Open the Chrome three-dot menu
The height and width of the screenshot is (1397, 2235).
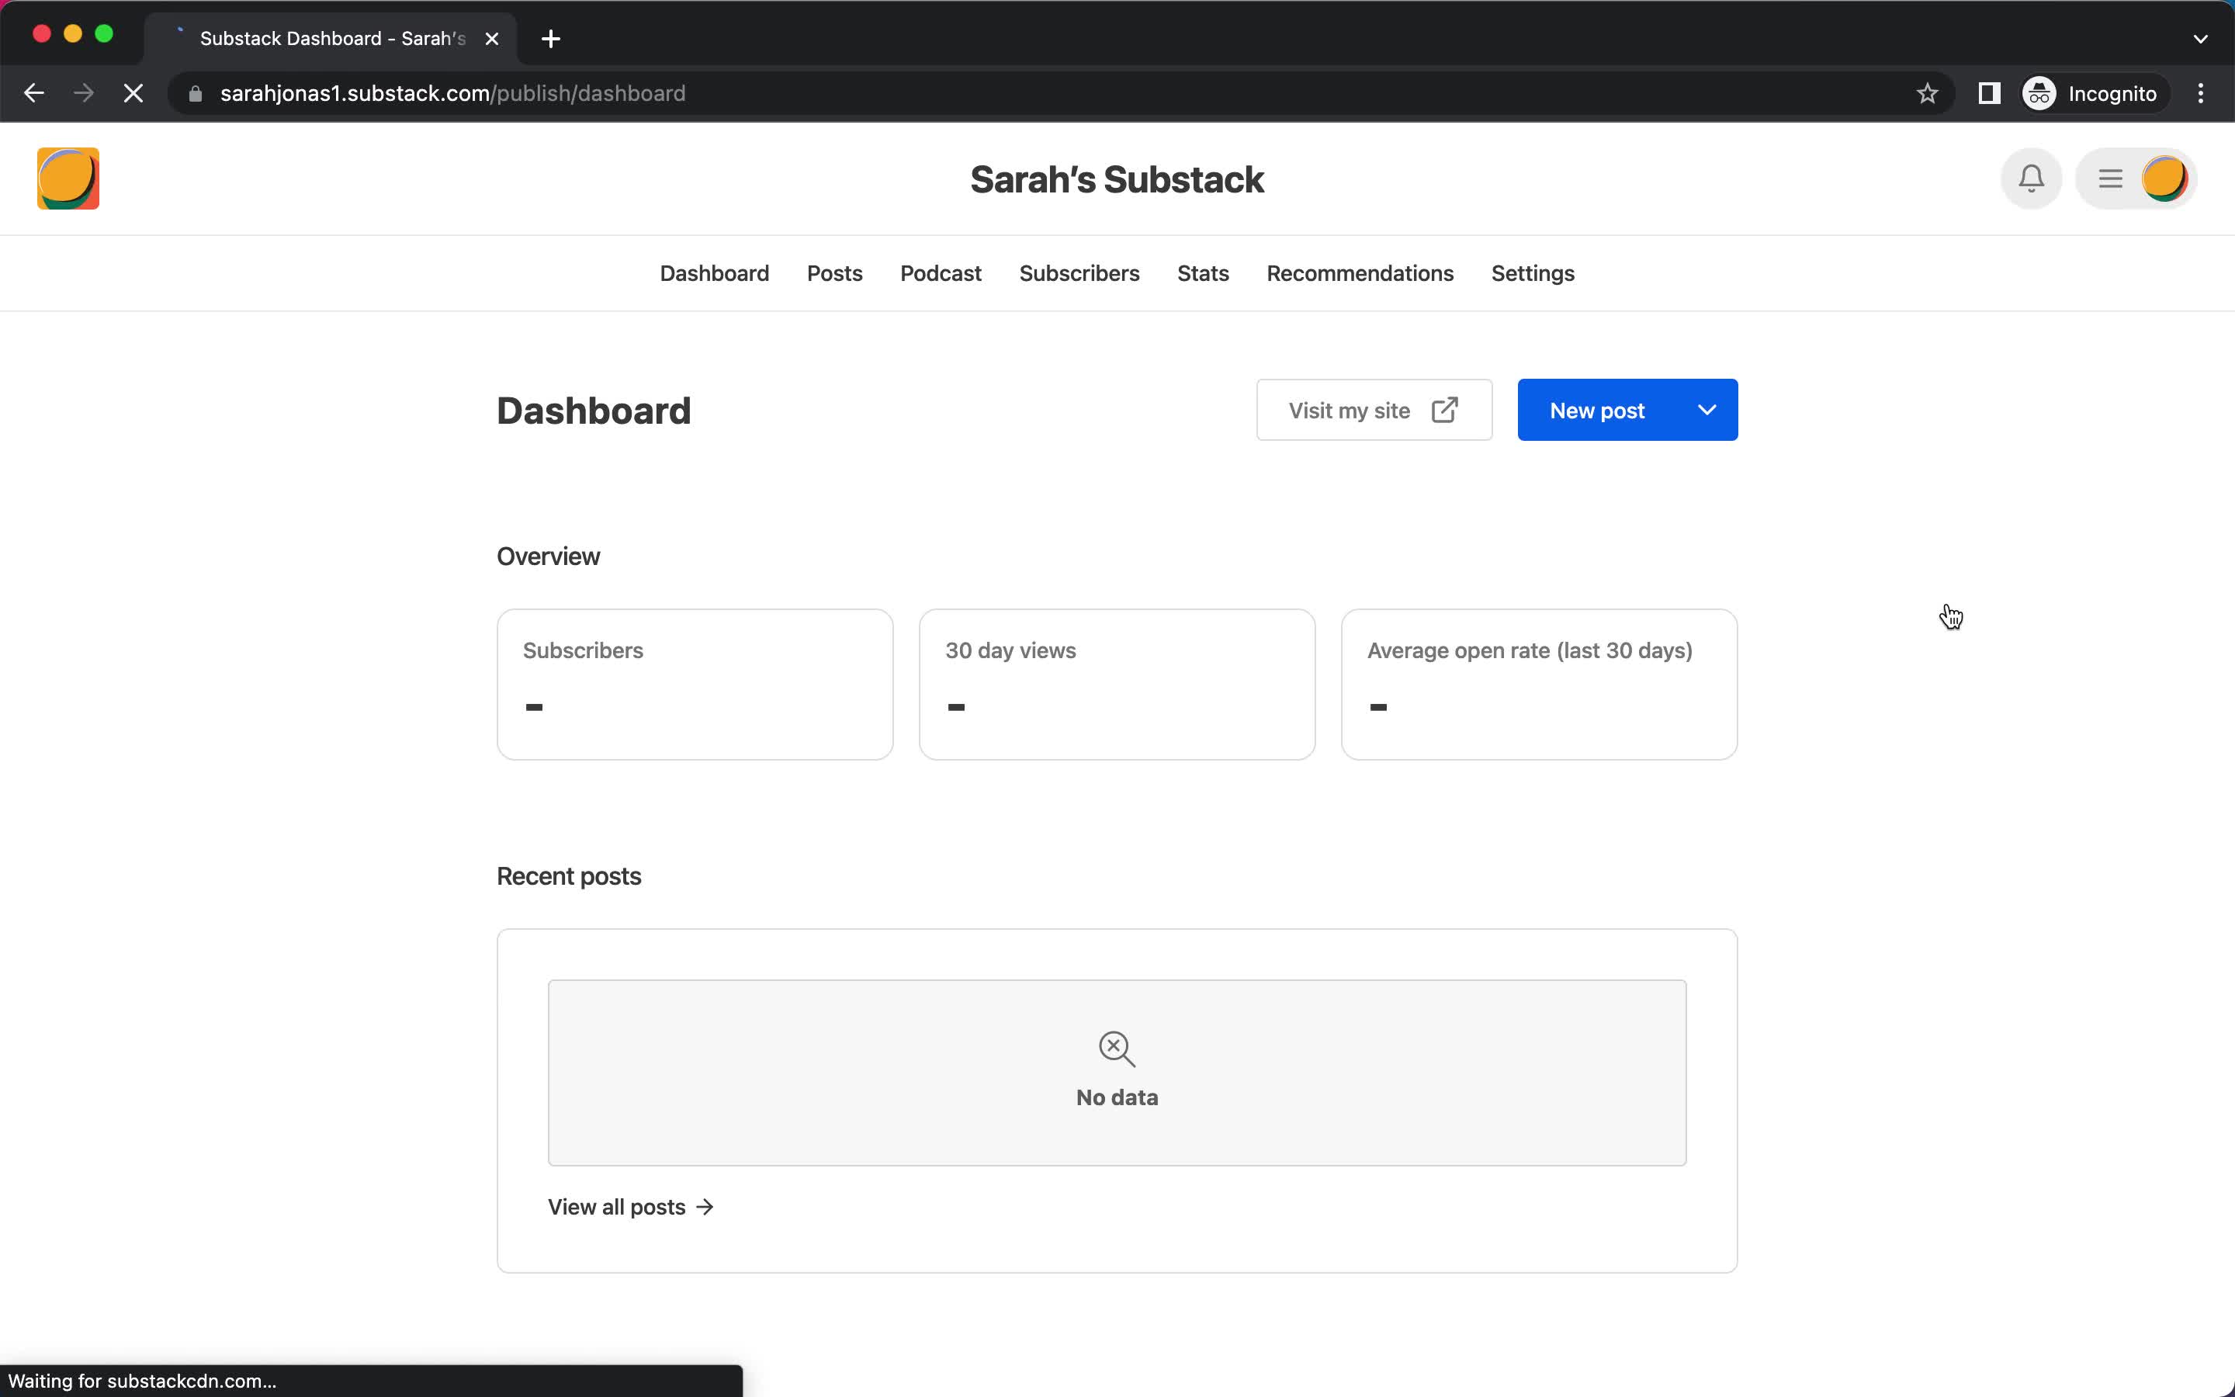tap(2201, 93)
